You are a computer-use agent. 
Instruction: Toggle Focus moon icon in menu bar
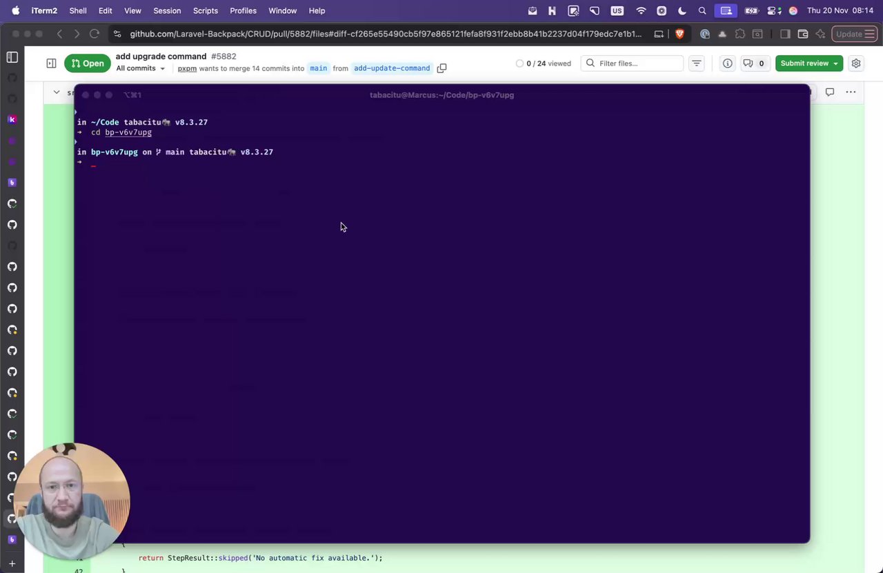point(682,10)
